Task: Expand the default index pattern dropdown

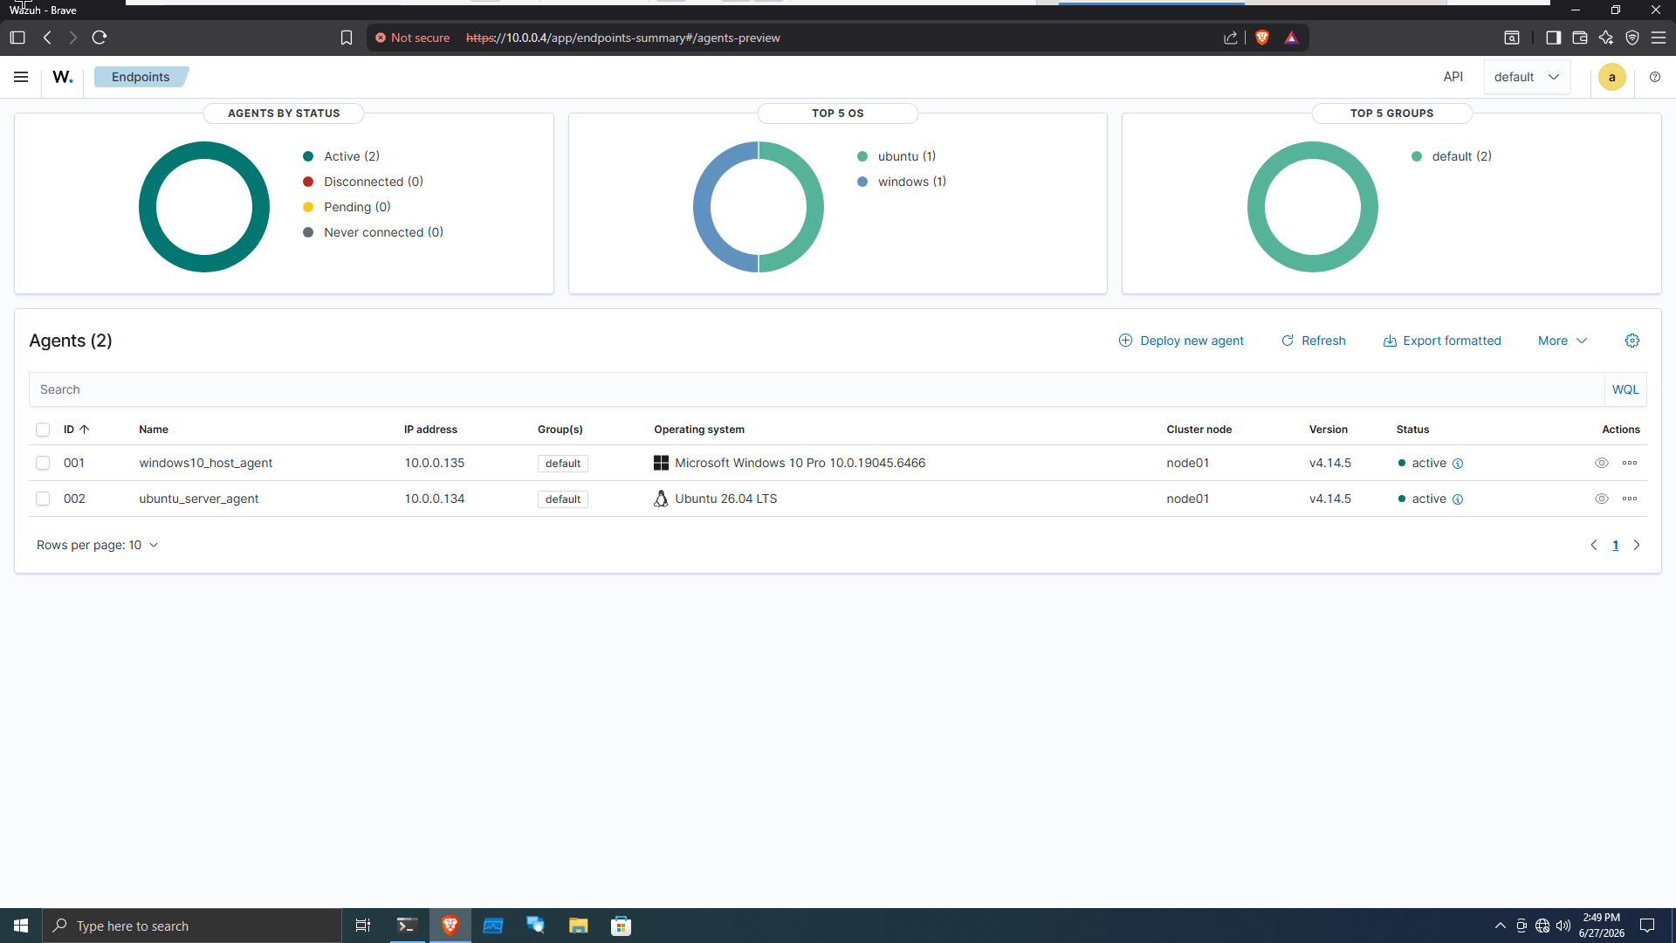Action: point(1527,77)
